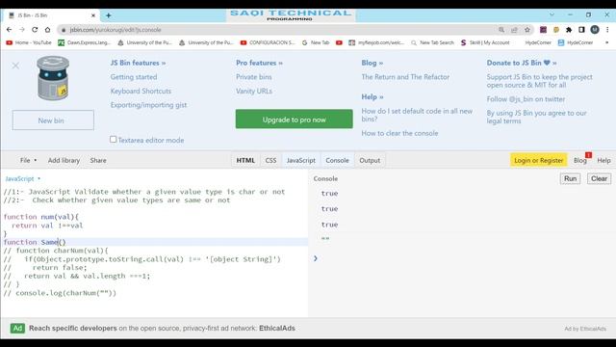Open The Return and The Refactor post
Image resolution: width=616 pixels, height=347 pixels.
tap(405, 77)
